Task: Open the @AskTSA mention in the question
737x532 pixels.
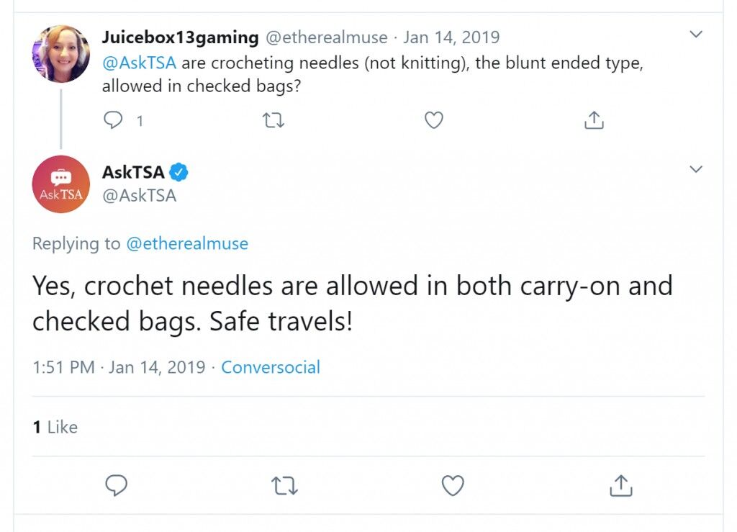Action: (x=139, y=63)
